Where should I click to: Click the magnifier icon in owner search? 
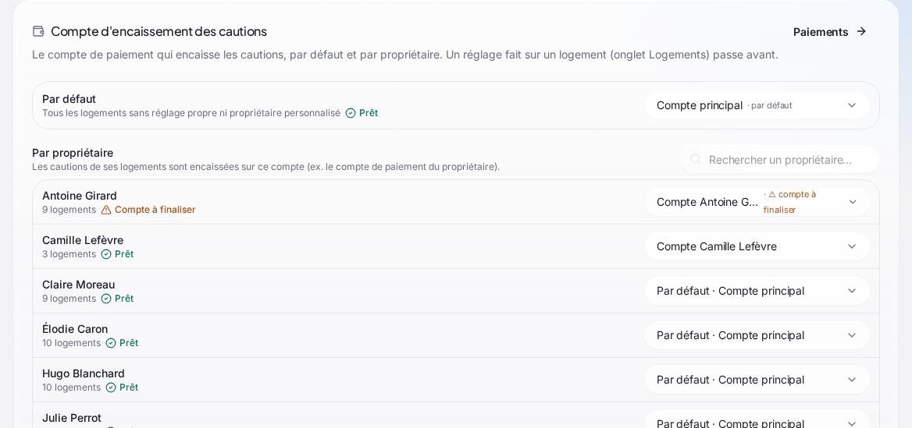[696, 159]
